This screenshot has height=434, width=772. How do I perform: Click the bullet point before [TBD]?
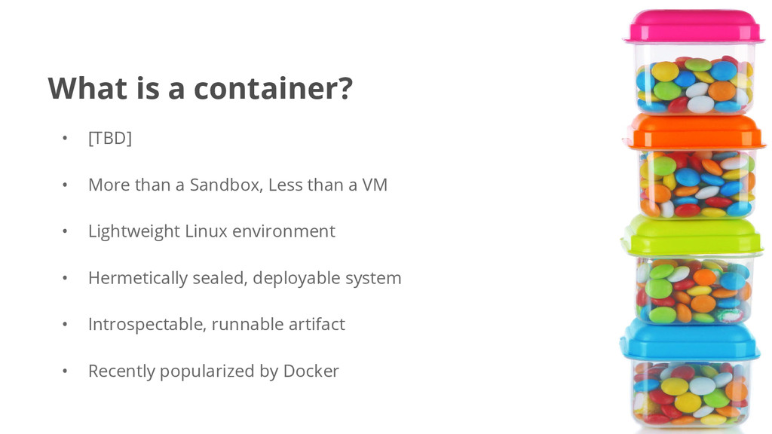(x=65, y=139)
